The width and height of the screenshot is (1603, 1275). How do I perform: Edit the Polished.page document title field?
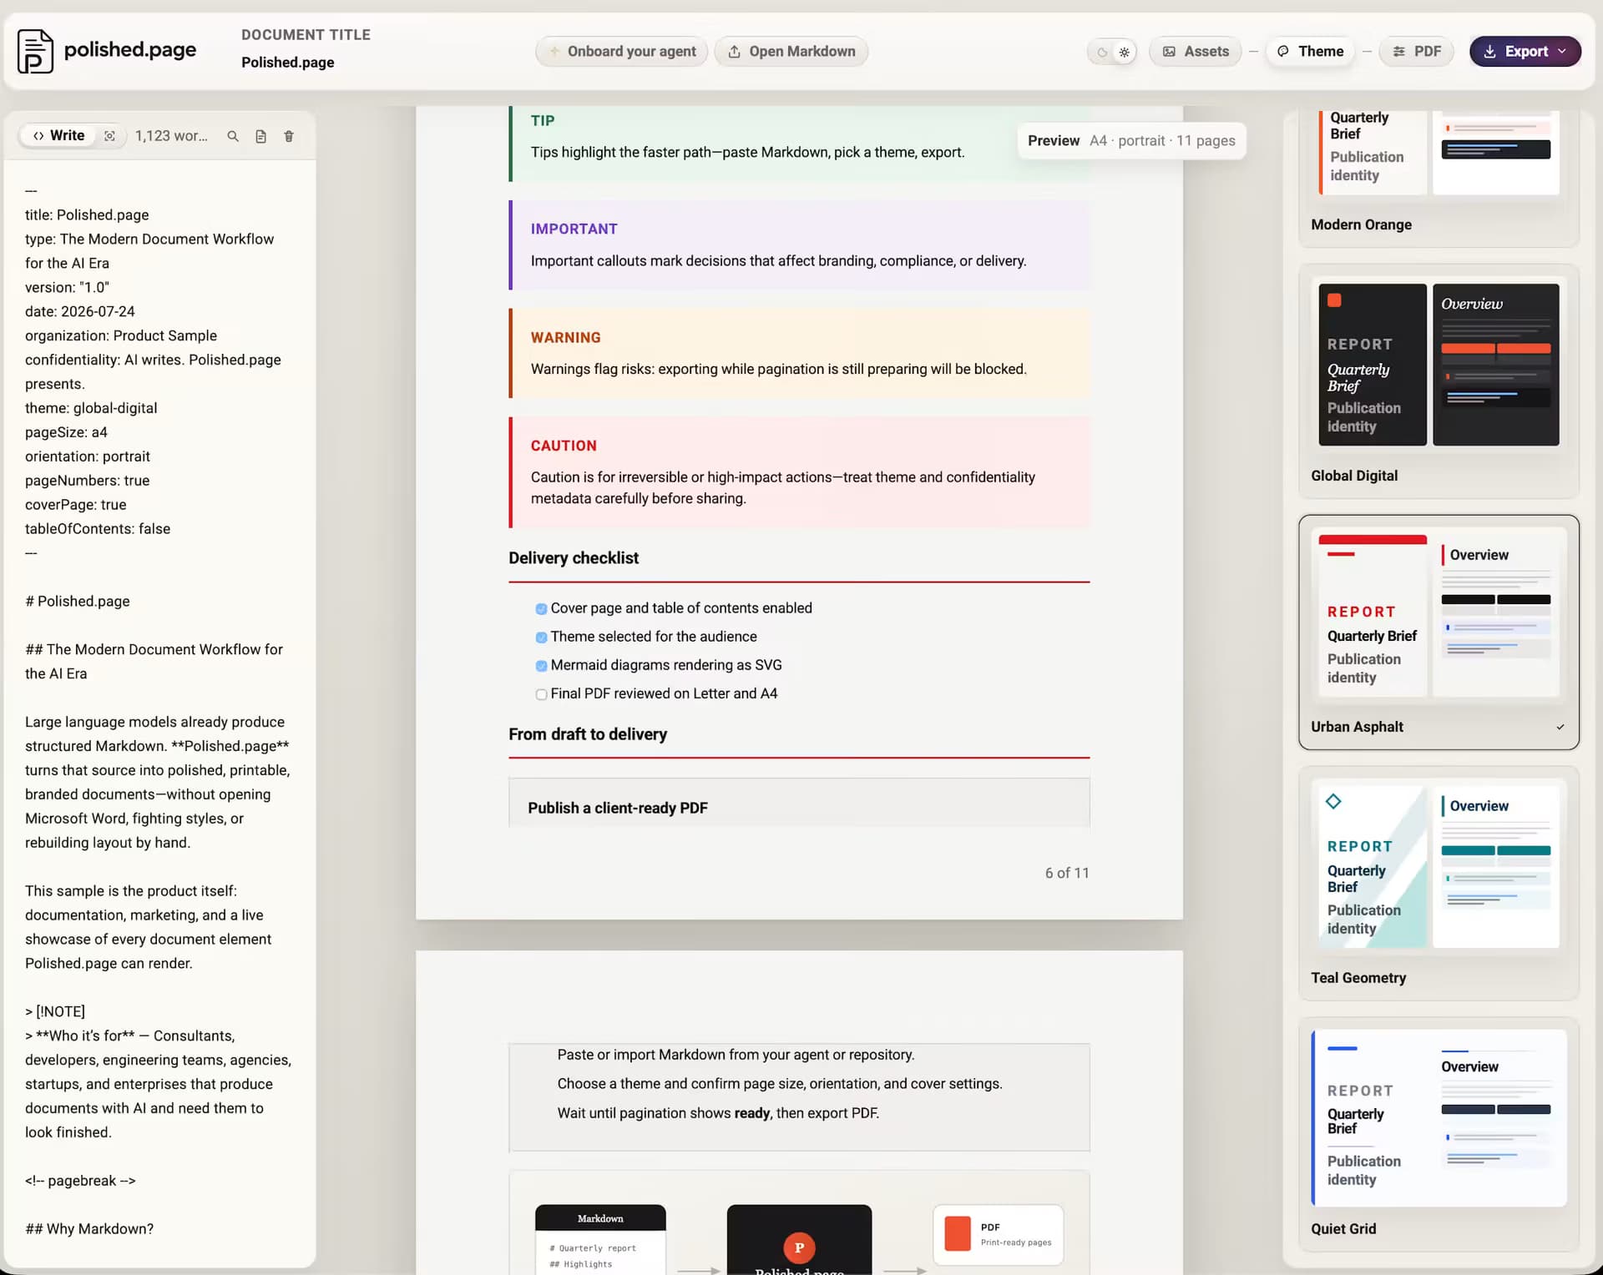[x=287, y=63]
